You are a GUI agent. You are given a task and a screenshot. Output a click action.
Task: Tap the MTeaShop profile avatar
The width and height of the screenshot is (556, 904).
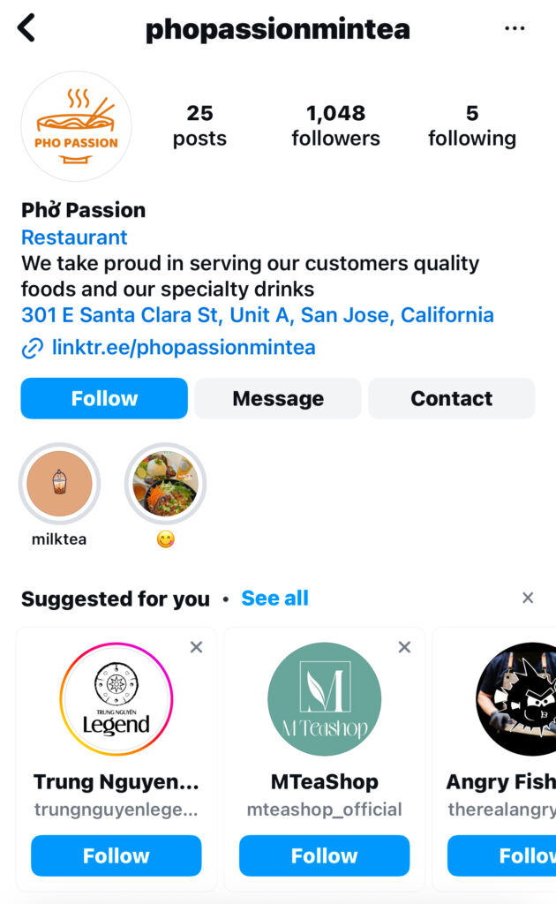pyautogui.click(x=324, y=698)
